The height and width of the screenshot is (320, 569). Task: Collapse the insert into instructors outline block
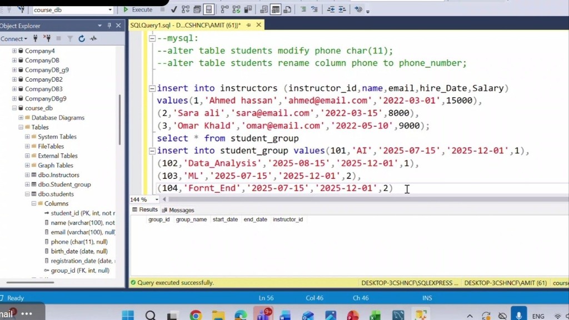(152, 88)
